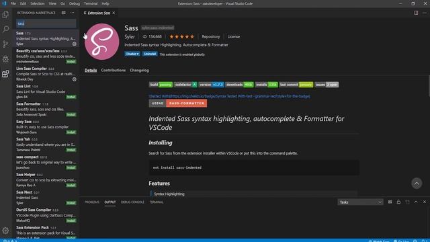430x242 pixels.
Task: Open the Debug menu
Action: 75,3
